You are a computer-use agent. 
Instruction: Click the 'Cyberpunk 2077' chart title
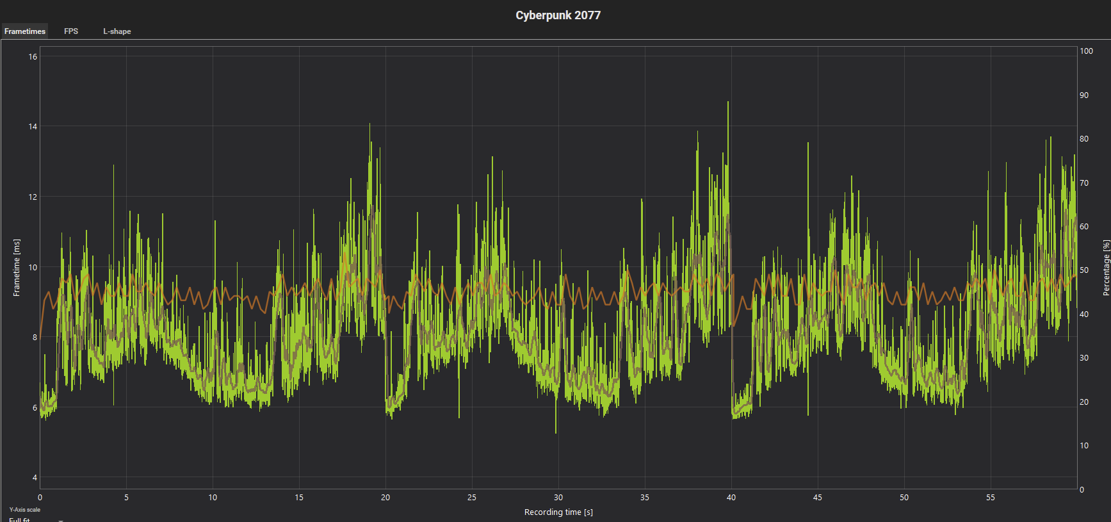click(558, 15)
